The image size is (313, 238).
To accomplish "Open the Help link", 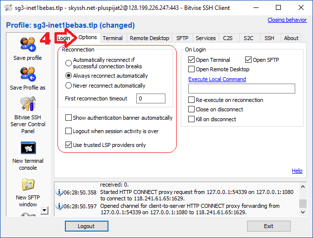I will (297, 171).
